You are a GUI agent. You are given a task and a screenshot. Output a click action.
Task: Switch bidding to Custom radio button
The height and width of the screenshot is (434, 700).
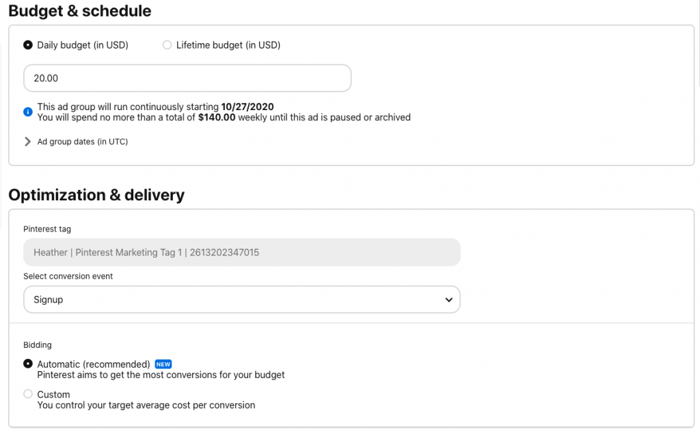[x=28, y=394]
